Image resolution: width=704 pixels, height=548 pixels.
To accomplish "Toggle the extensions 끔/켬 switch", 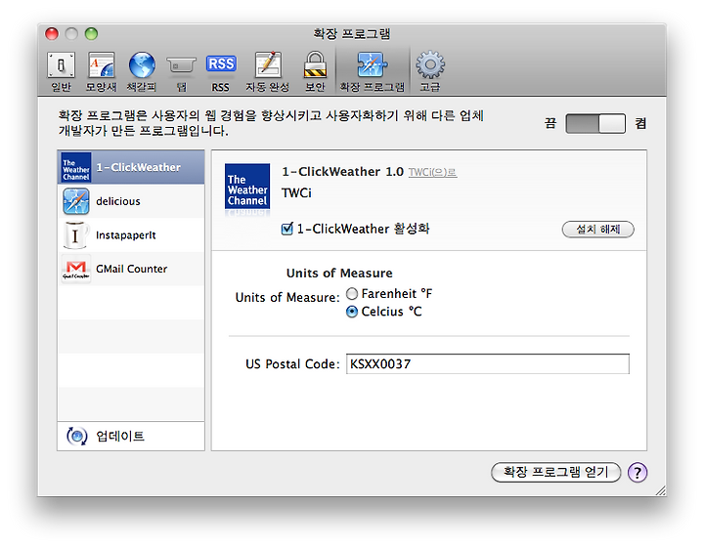I will (x=595, y=123).
